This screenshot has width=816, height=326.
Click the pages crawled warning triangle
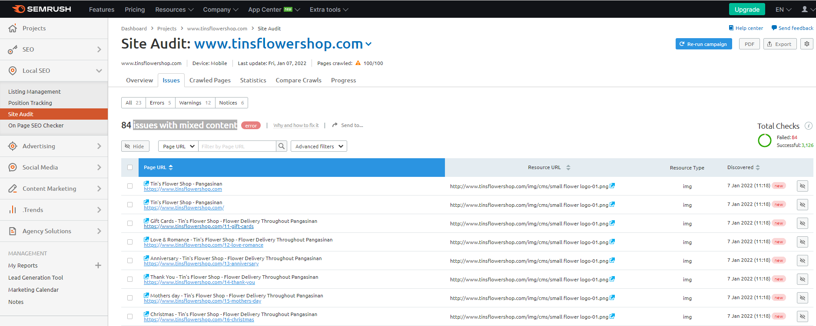pyautogui.click(x=358, y=63)
